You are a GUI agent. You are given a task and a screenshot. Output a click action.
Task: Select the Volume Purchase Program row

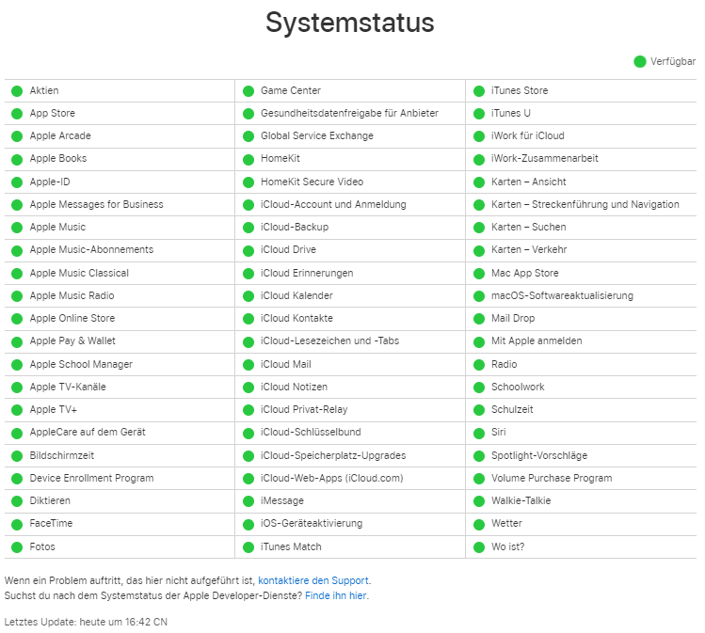551,478
